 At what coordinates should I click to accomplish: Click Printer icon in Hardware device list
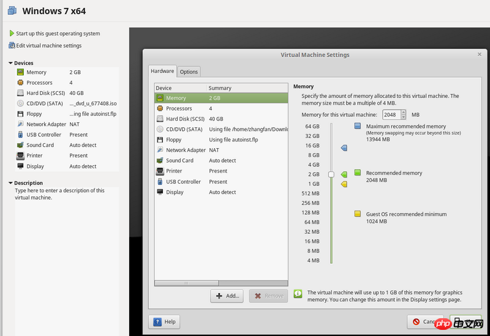pos(160,171)
